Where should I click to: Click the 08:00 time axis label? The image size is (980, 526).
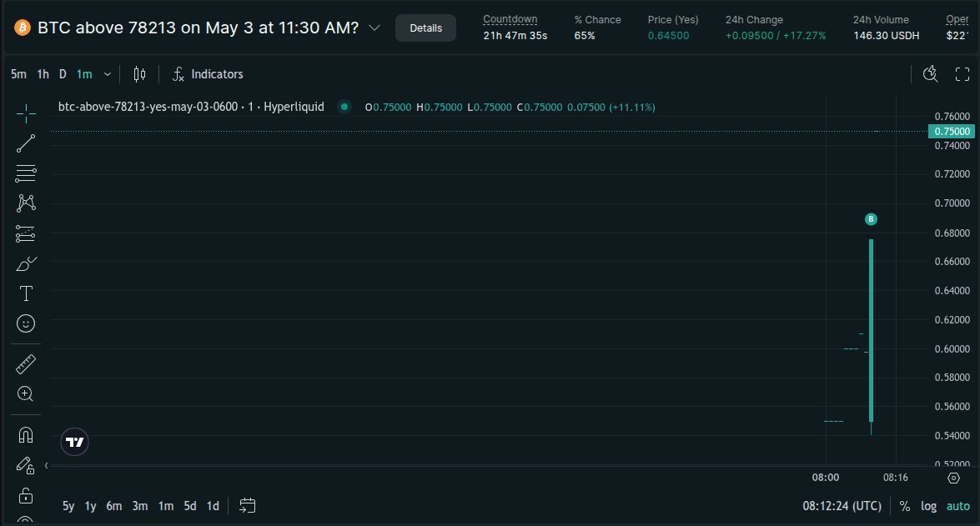(x=826, y=478)
